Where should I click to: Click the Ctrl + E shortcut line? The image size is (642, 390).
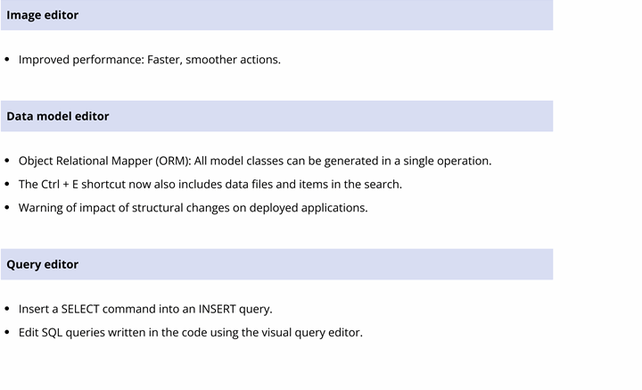[x=210, y=185]
